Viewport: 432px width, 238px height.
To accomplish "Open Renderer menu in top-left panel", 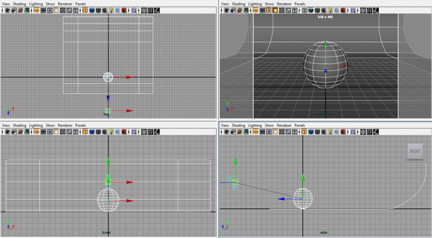I will tap(65, 4).
